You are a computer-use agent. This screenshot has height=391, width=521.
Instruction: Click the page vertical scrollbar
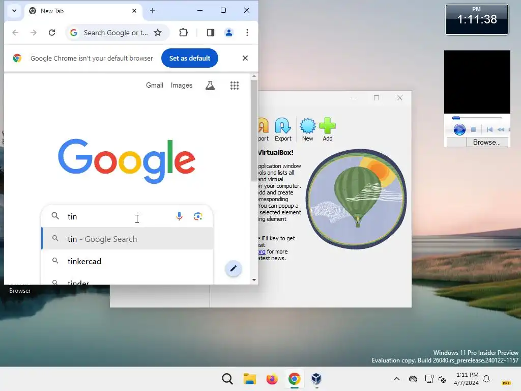(254, 131)
